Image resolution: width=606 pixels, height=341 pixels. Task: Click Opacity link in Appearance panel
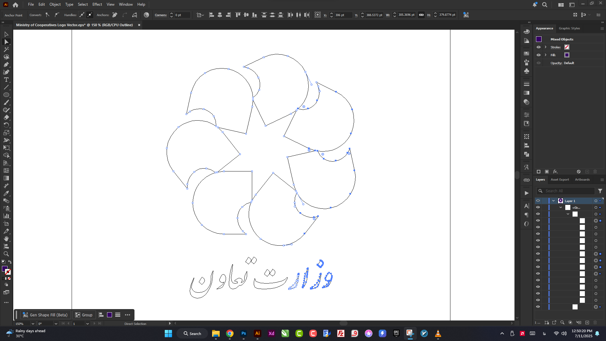[x=556, y=63]
